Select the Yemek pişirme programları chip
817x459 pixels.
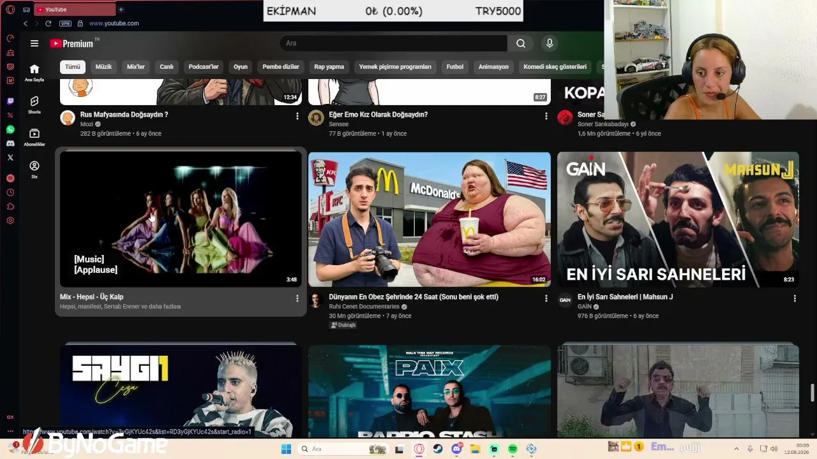coord(395,67)
